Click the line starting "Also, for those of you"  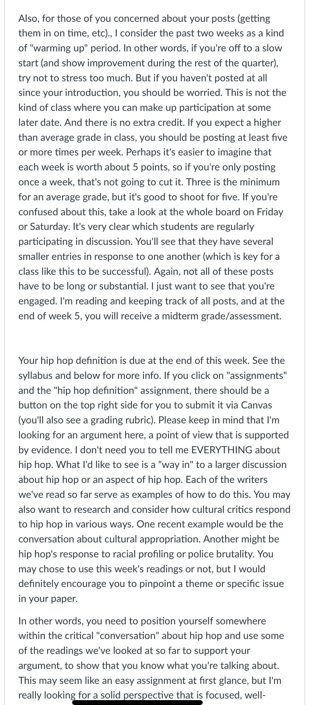pos(144,19)
